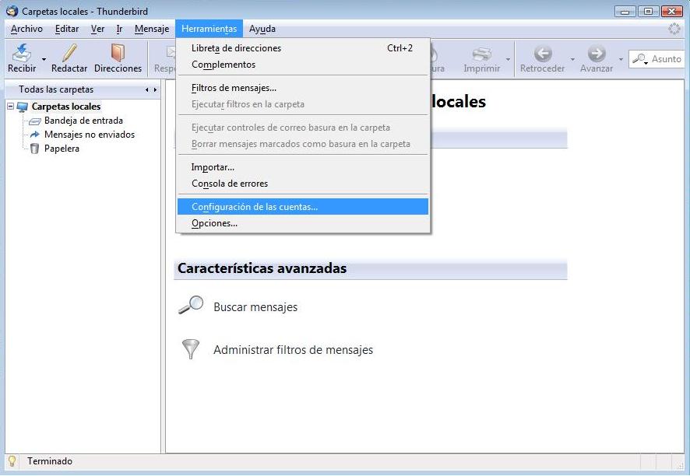
Task: Click the Carpetas locales computer icon
Action: point(23,107)
